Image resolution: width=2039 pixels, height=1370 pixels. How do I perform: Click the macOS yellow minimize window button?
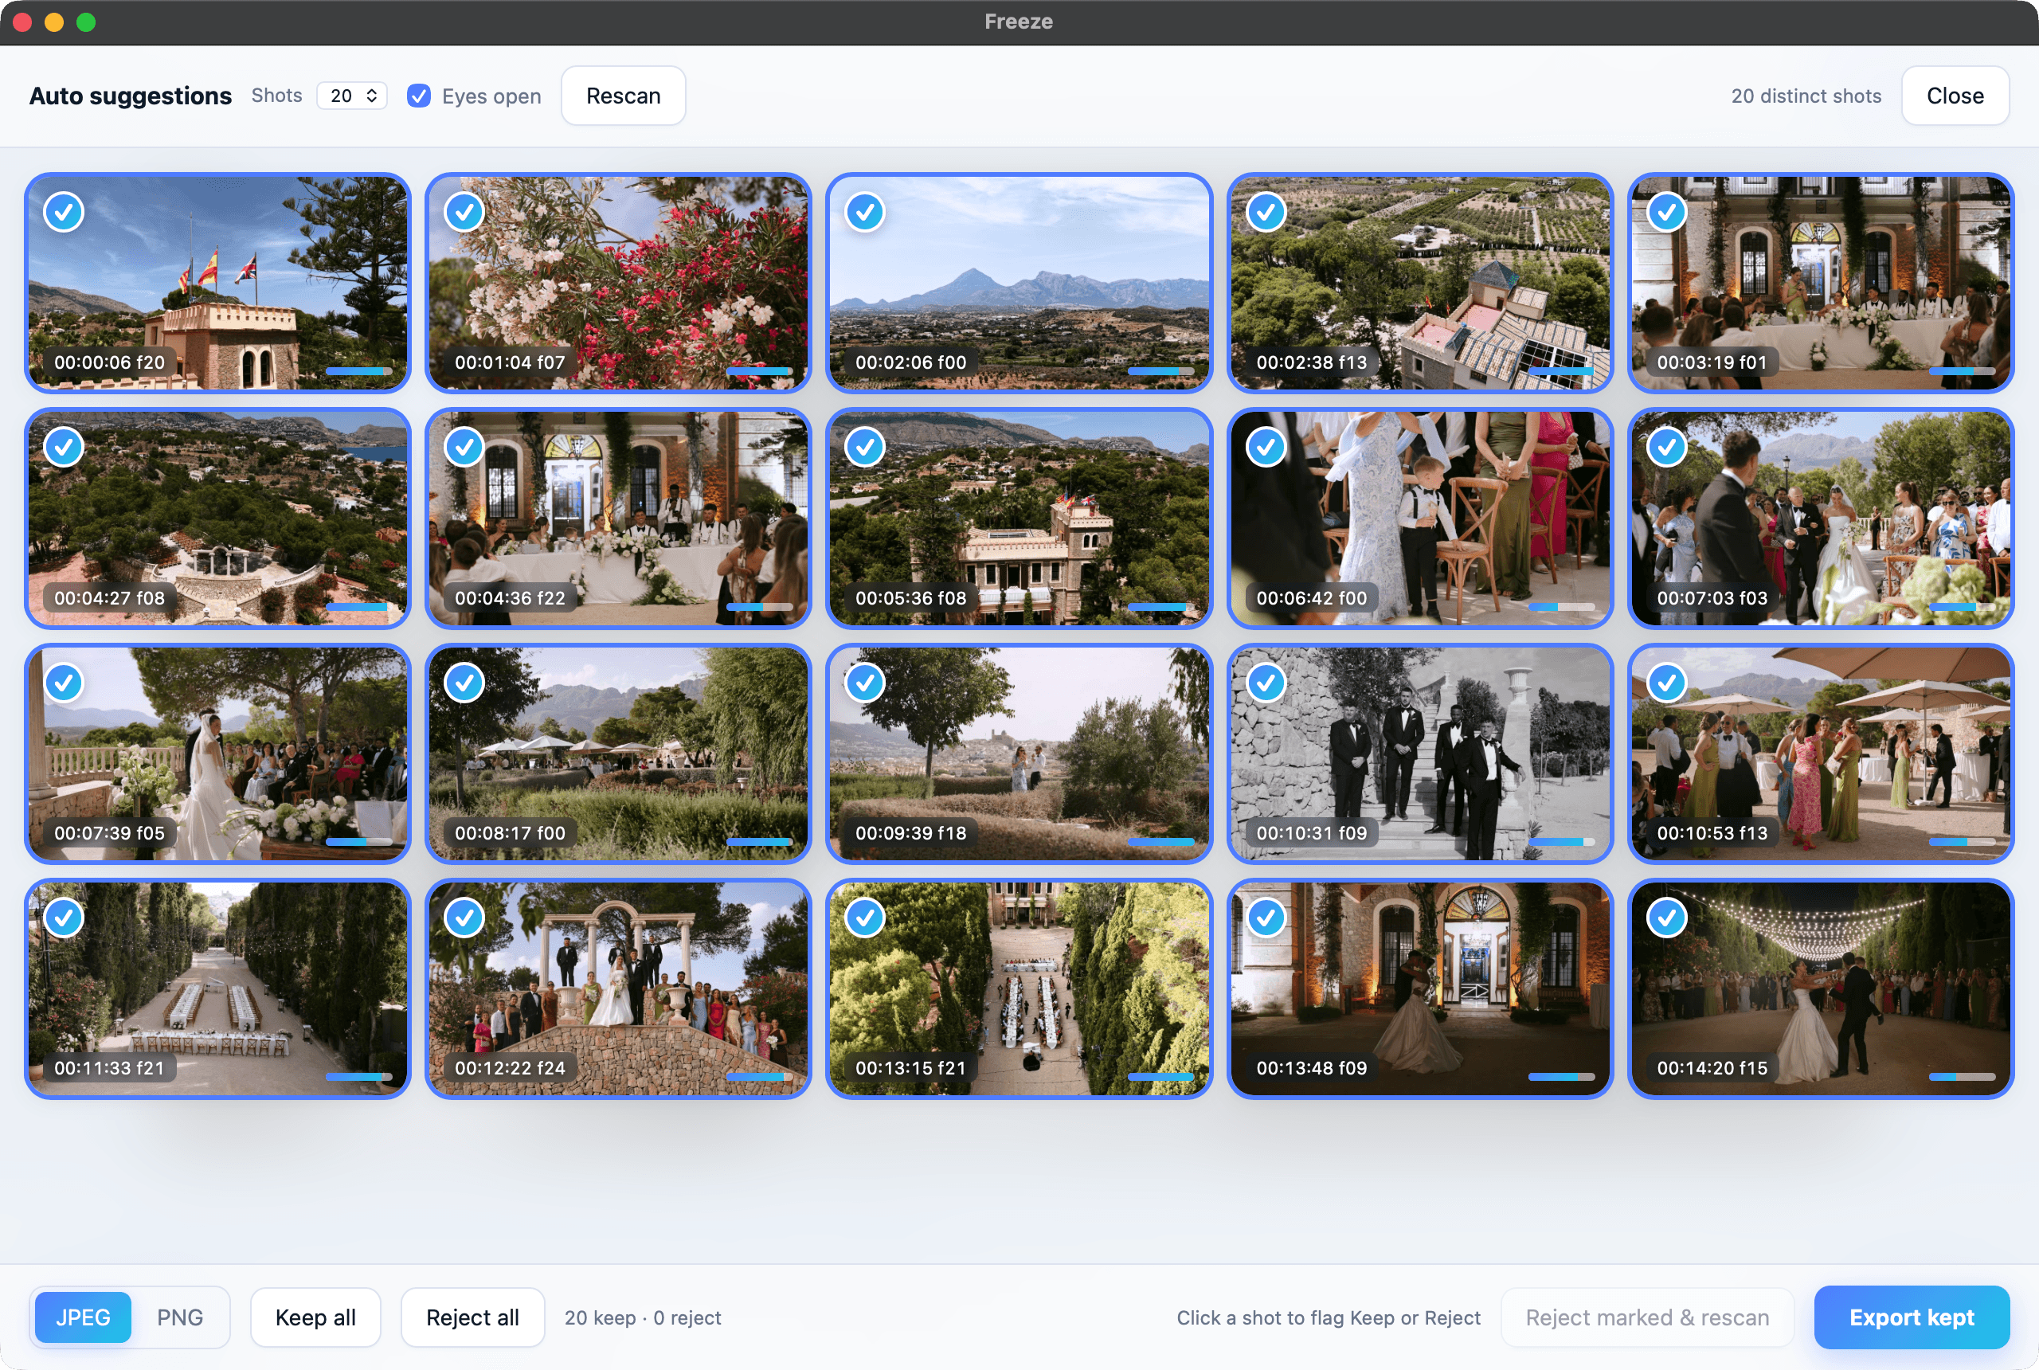click(x=54, y=22)
